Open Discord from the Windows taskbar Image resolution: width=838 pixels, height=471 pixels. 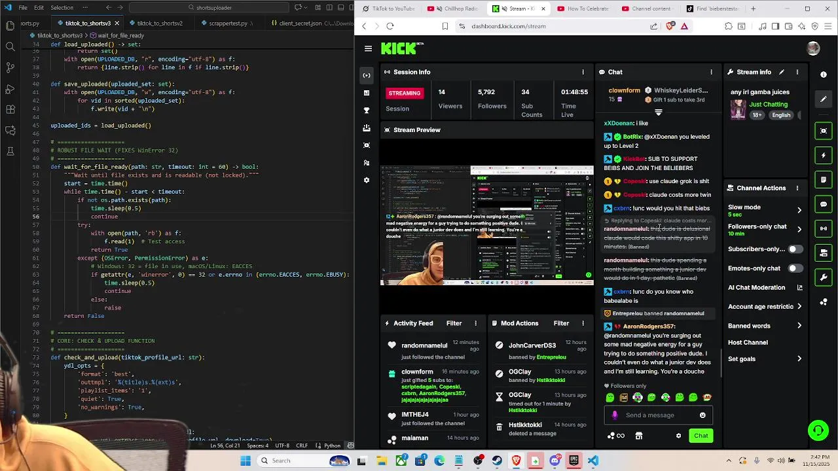point(555,461)
